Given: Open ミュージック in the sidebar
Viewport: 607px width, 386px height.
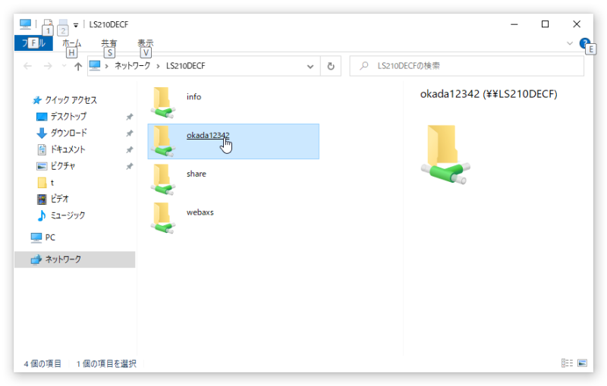Looking at the screenshot, I should [x=68, y=215].
